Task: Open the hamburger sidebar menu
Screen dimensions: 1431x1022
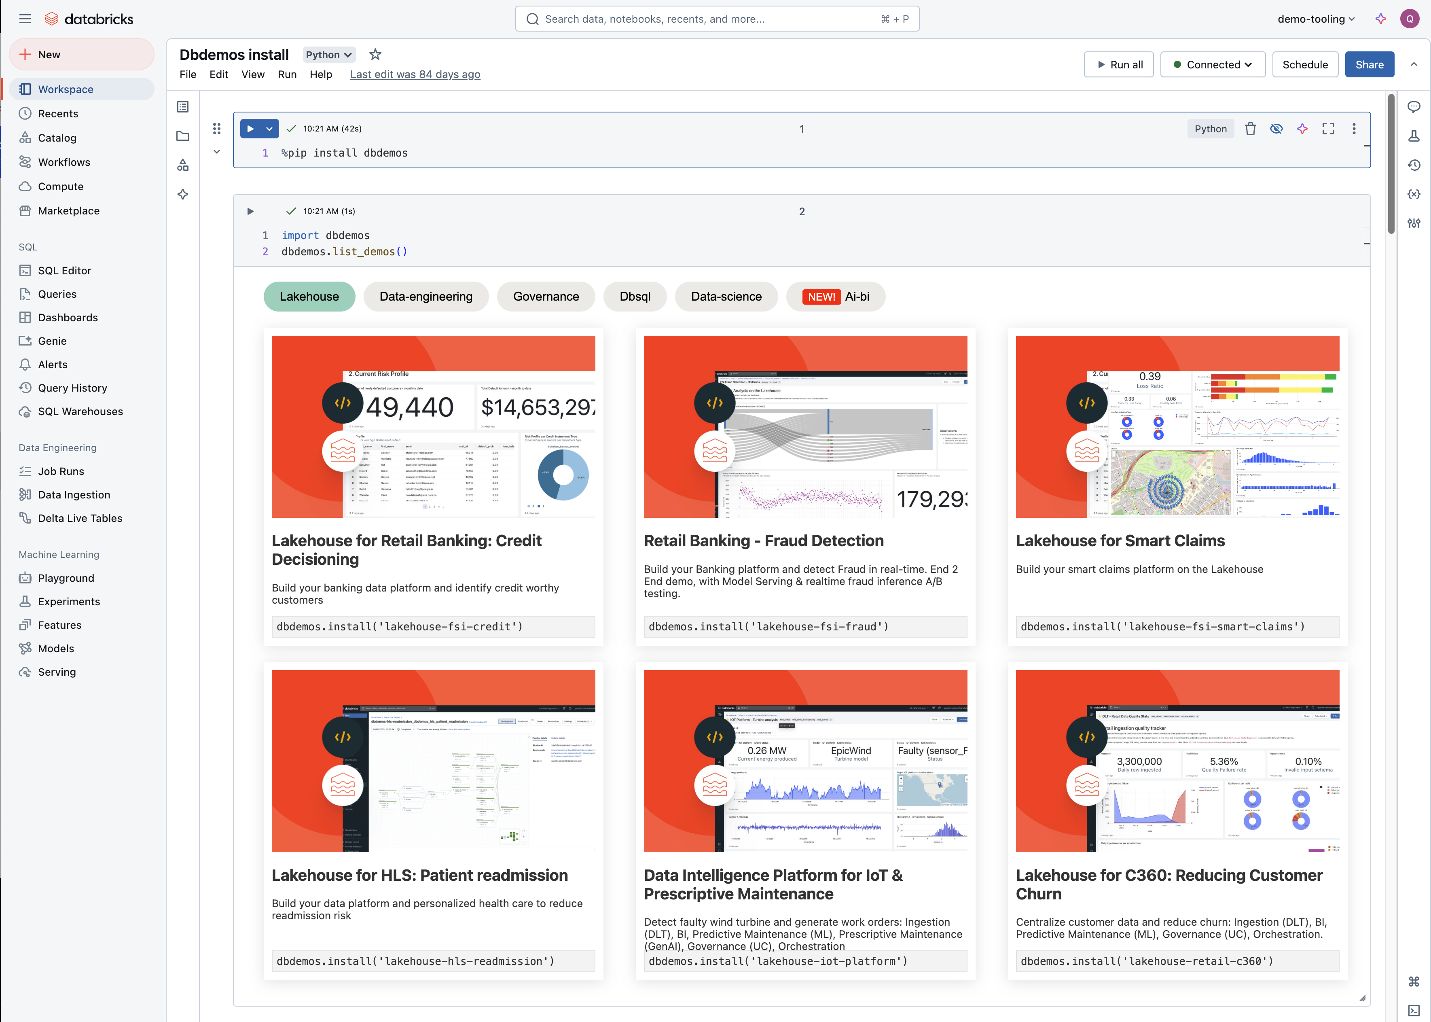Action: click(25, 19)
